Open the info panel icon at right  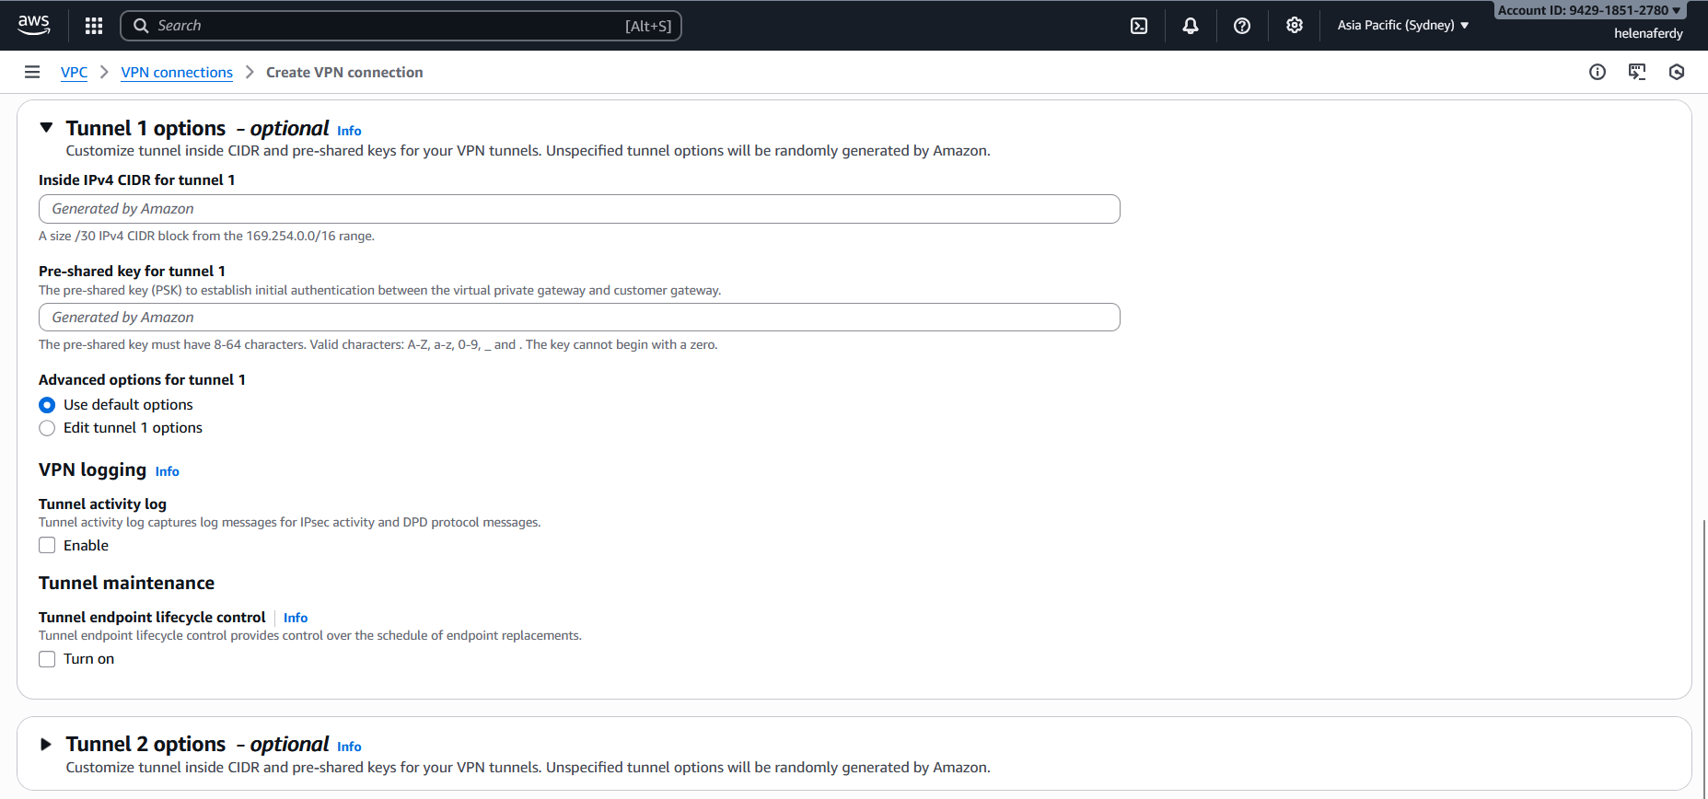(1598, 72)
